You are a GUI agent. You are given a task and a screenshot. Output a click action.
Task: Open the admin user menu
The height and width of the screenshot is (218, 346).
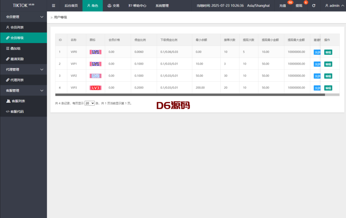point(332,6)
